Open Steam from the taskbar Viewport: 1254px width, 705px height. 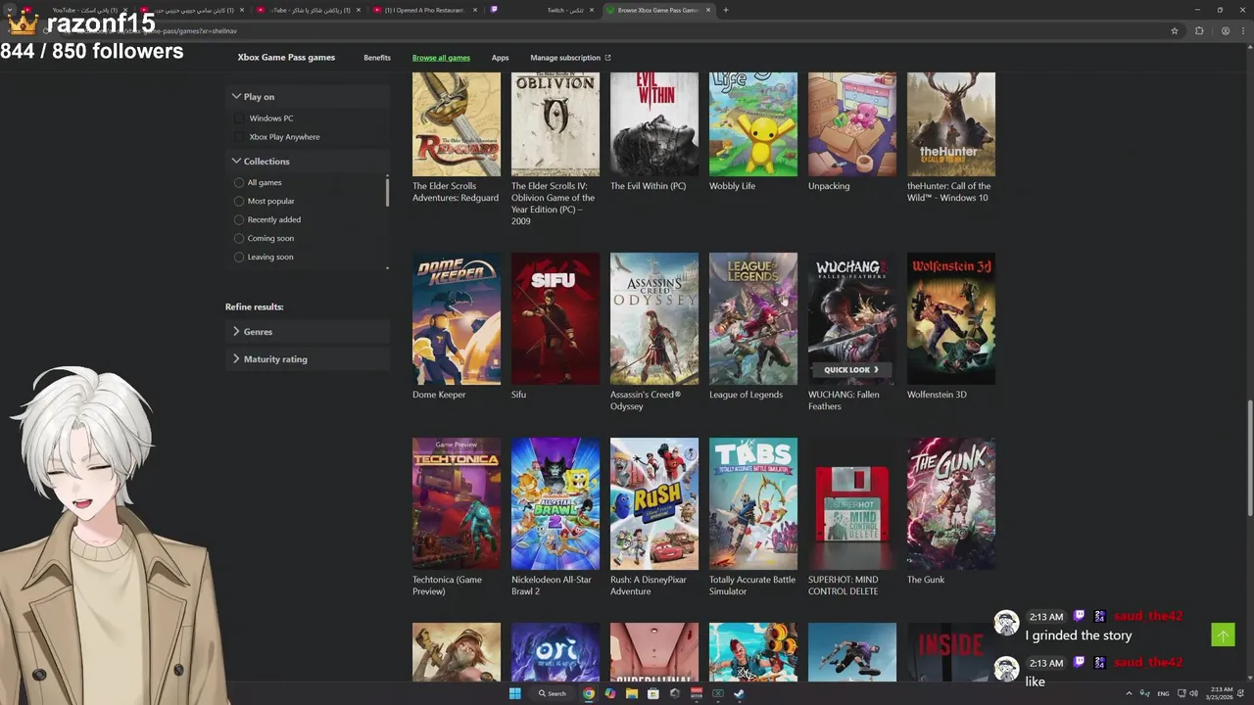click(x=740, y=693)
